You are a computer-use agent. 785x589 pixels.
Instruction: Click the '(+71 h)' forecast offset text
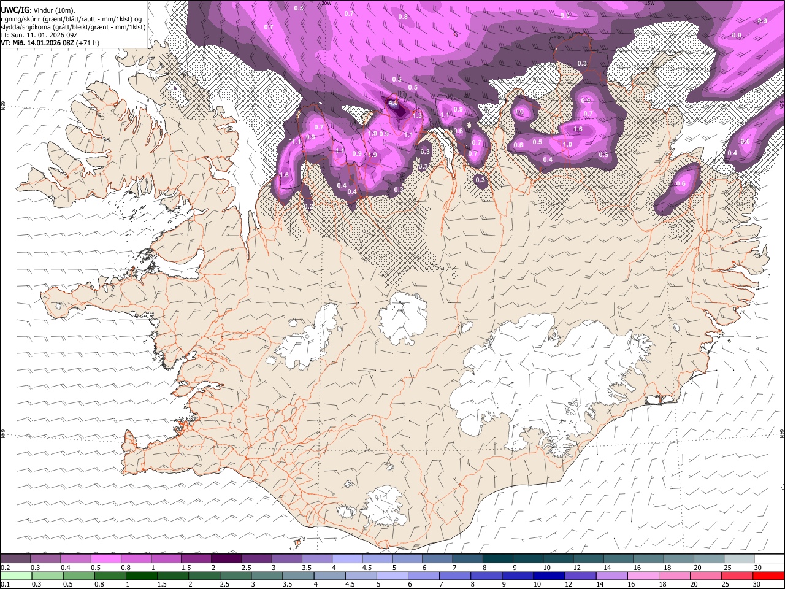click(88, 43)
